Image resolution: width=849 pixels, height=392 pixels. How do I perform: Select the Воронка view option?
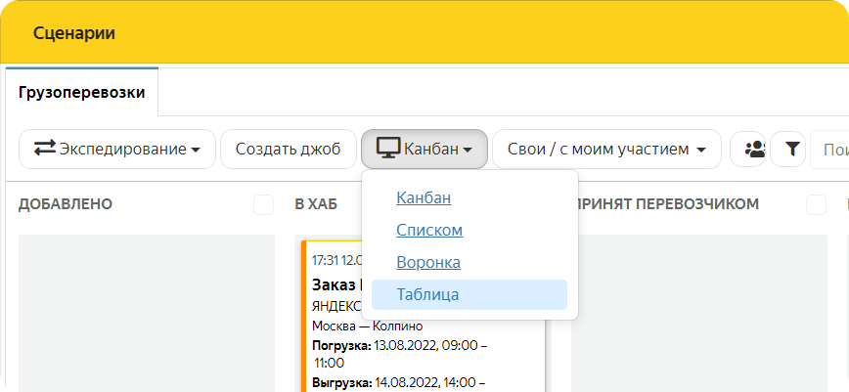pyautogui.click(x=428, y=262)
